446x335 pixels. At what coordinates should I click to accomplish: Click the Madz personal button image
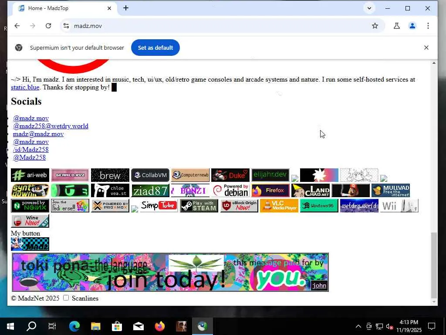(x=30, y=244)
